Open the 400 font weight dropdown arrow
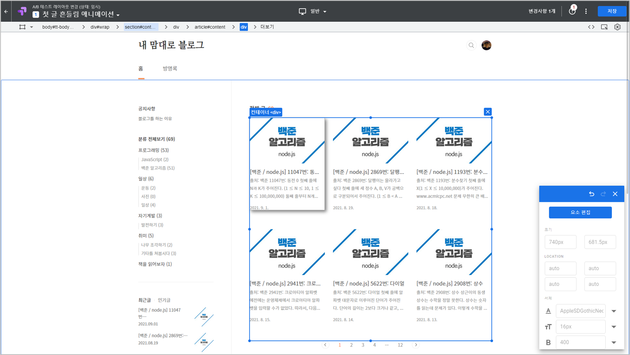This screenshot has height=355, width=630. (614, 342)
